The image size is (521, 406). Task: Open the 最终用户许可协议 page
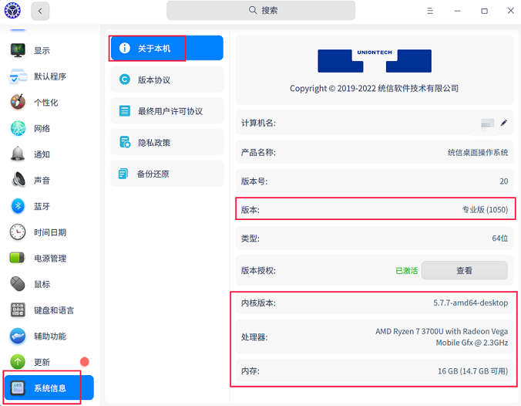pos(166,111)
